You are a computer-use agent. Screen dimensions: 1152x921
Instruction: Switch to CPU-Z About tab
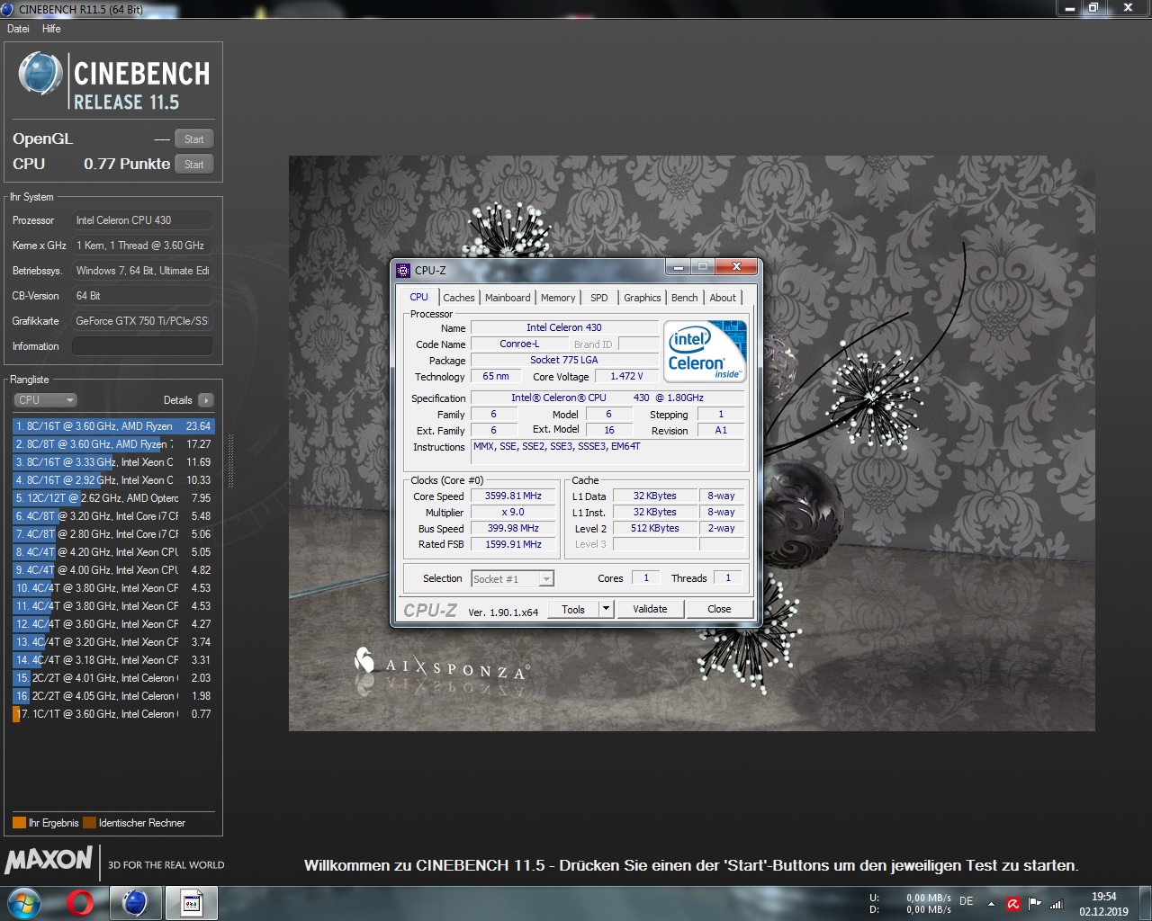(x=723, y=298)
